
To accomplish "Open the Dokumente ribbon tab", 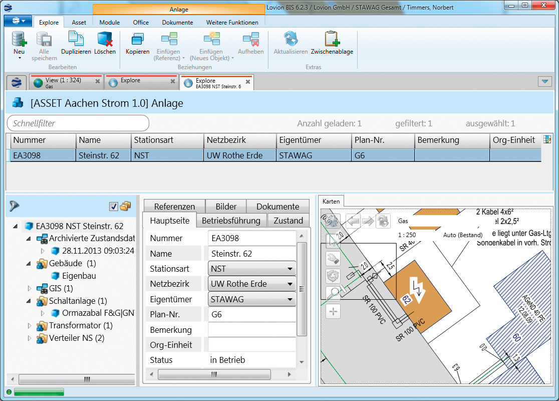I will point(177,23).
